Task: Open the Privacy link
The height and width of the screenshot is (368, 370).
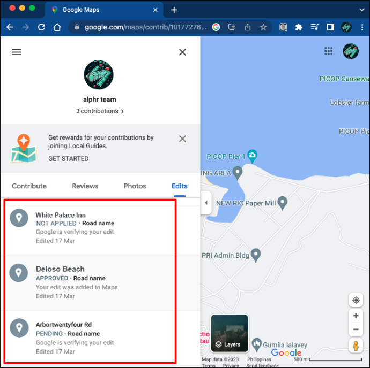Action: [231, 365]
